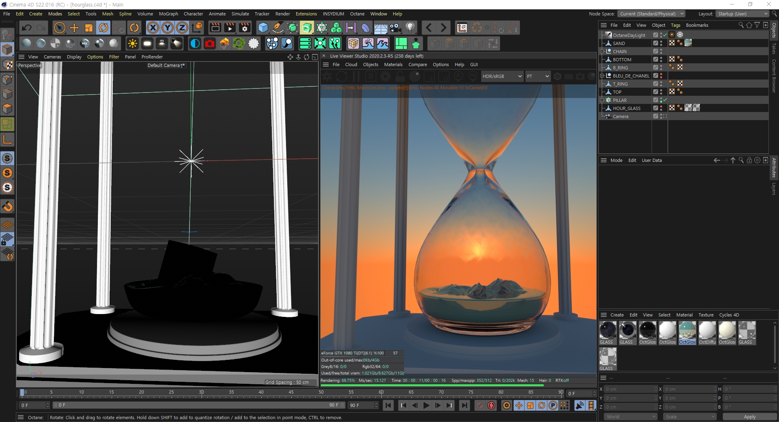
Task: Switch to Model mode in left palette
Action: [7, 50]
